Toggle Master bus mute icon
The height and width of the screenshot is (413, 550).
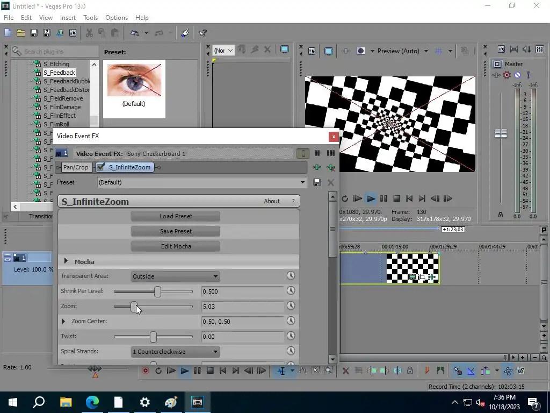(x=517, y=75)
